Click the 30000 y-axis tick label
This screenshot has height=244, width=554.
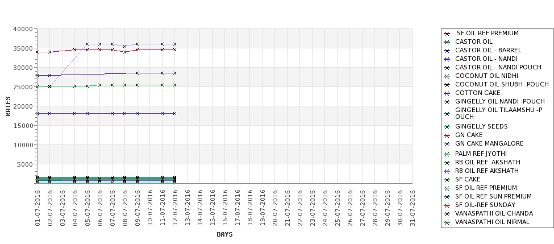tap(23, 68)
